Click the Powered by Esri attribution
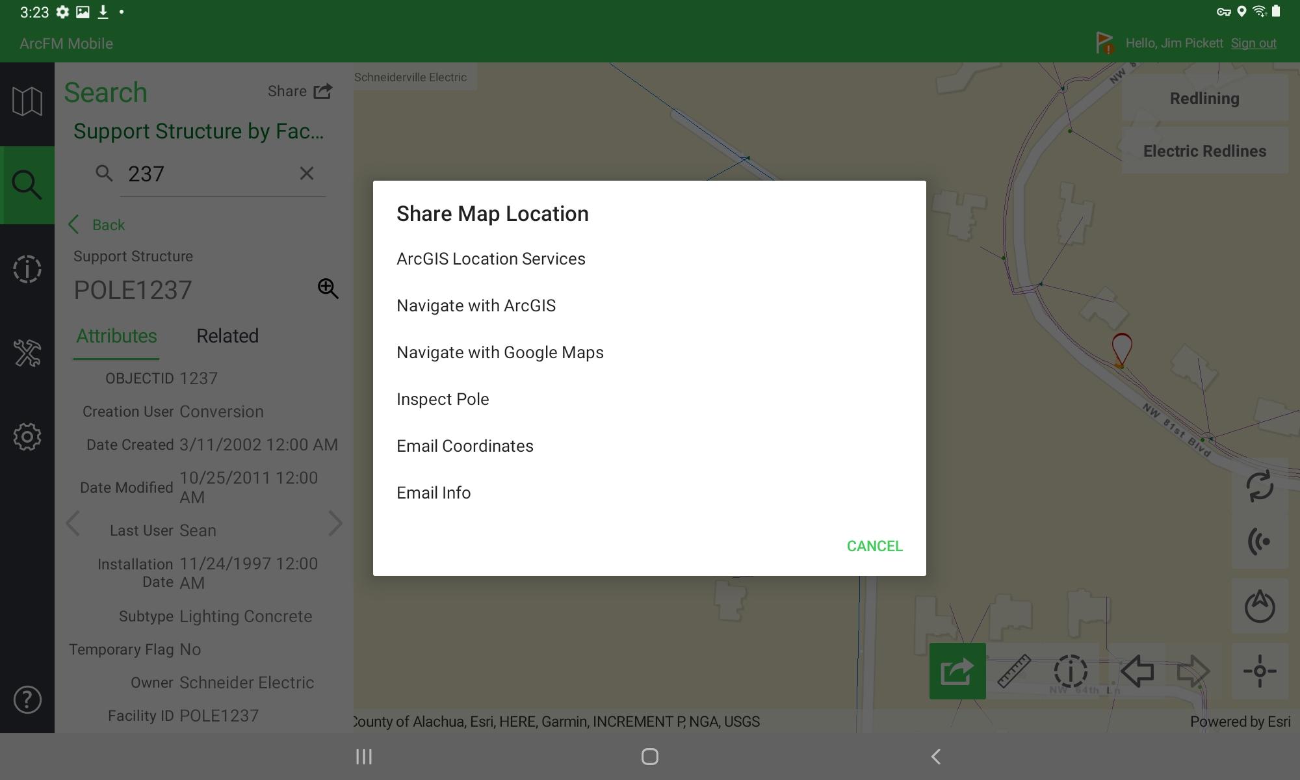The height and width of the screenshot is (780, 1300). click(x=1240, y=721)
